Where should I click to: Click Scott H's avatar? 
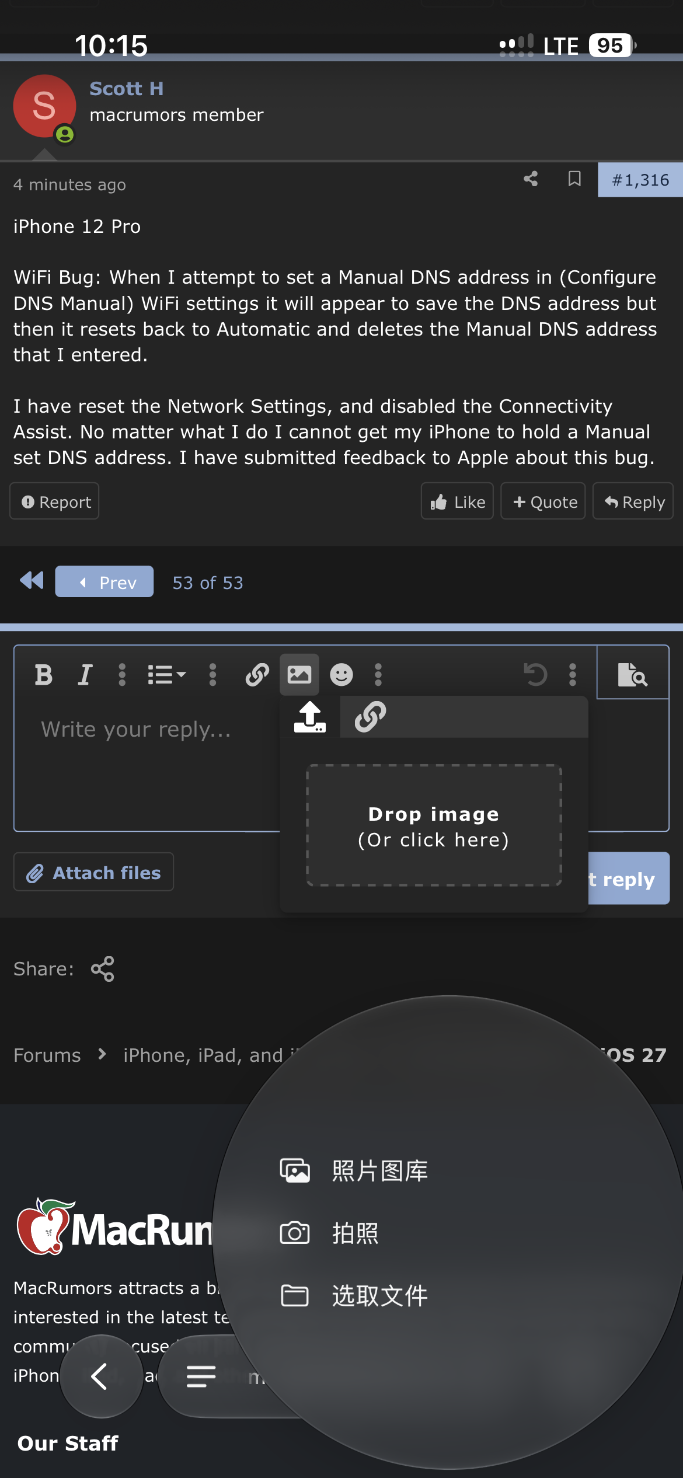point(45,106)
